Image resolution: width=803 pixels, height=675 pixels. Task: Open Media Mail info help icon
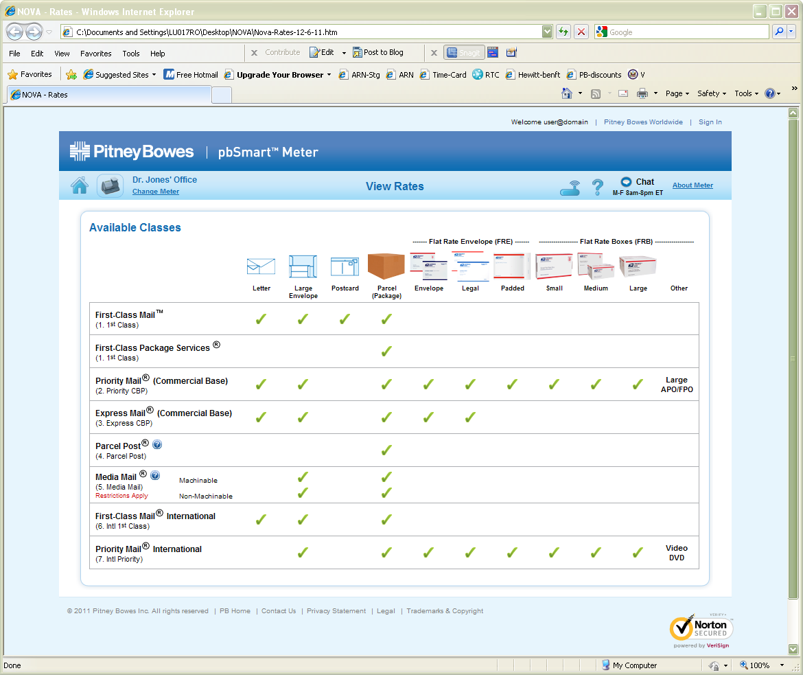click(x=155, y=475)
